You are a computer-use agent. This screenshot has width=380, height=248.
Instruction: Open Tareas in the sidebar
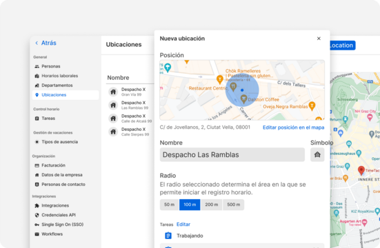pyautogui.click(x=48, y=118)
